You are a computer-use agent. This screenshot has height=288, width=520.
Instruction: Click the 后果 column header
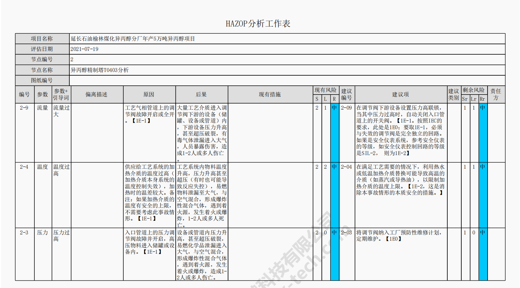click(x=202, y=95)
